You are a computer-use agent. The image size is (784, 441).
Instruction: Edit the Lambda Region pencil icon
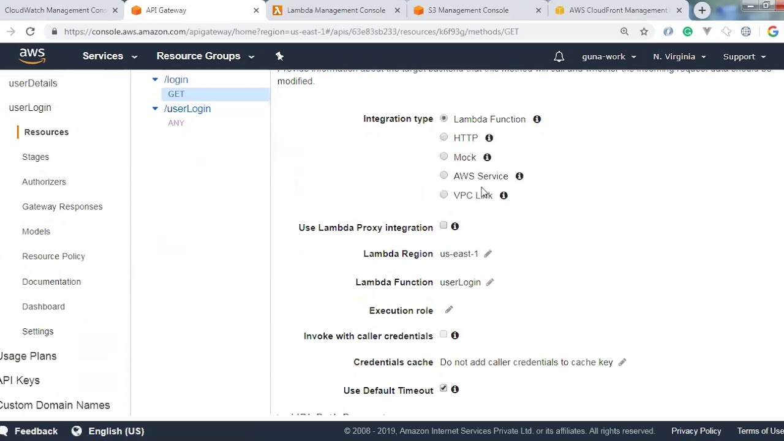click(488, 254)
